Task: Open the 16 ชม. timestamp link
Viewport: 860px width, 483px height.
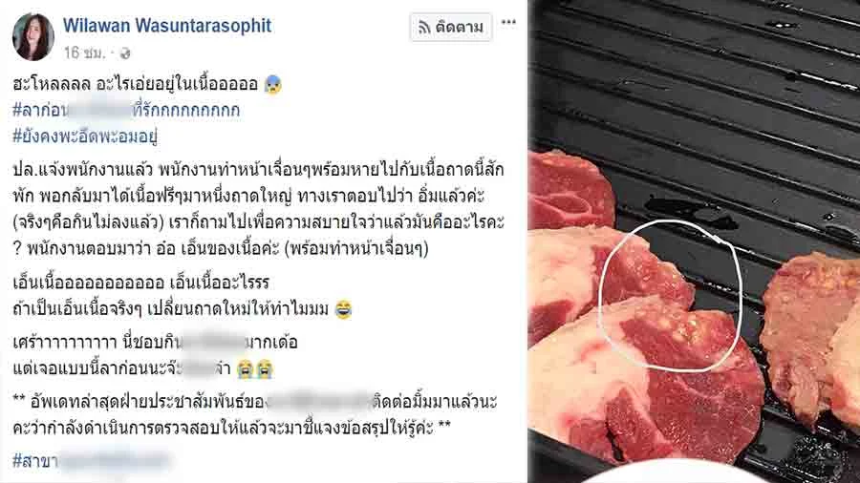Action: [x=84, y=52]
